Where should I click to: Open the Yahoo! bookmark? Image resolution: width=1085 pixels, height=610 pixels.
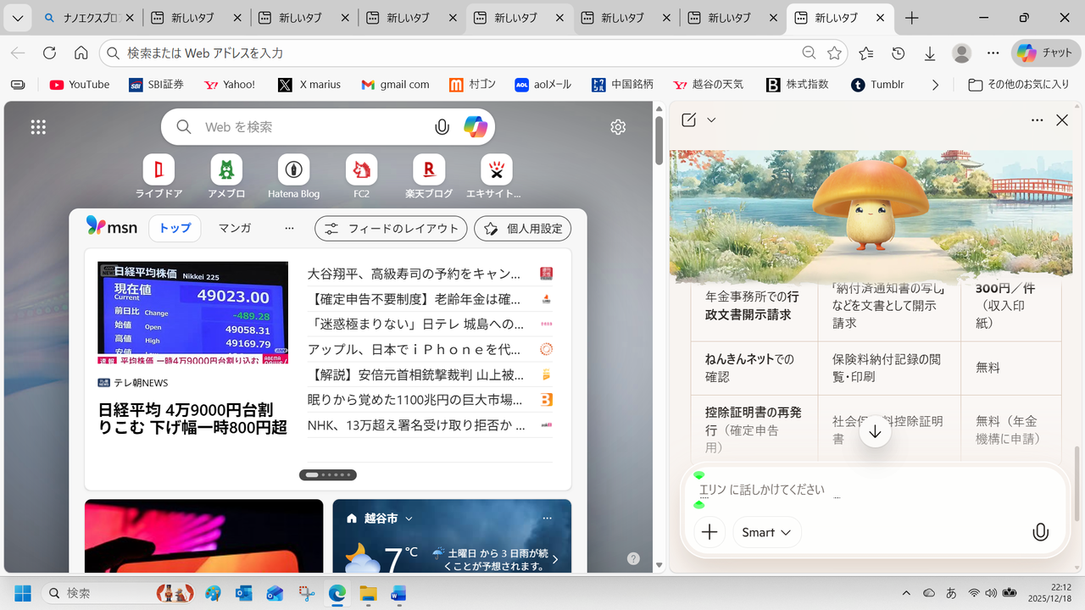click(229, 85)
